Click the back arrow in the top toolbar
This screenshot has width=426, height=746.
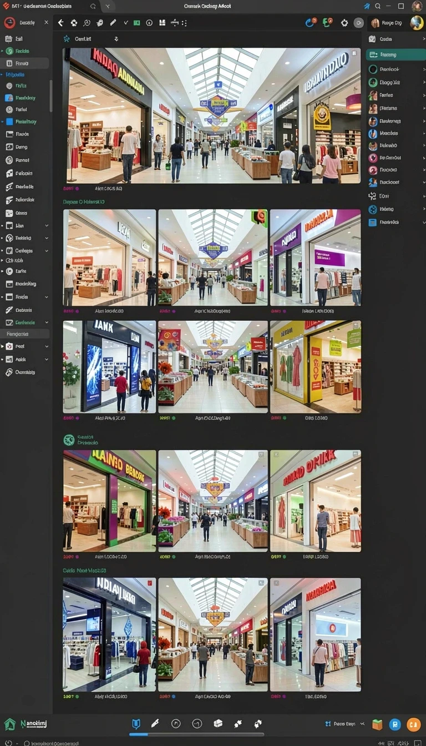coord(60,23)
